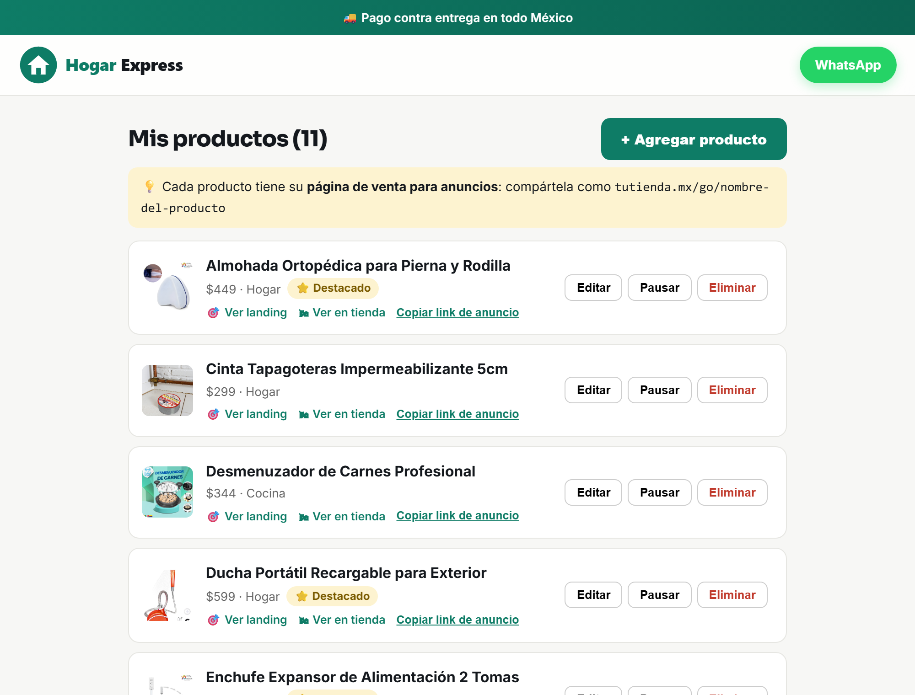The height and width of the screenshot is (695, 915).
Task: Delete the Ducha Portátil product
Action: 732,595
